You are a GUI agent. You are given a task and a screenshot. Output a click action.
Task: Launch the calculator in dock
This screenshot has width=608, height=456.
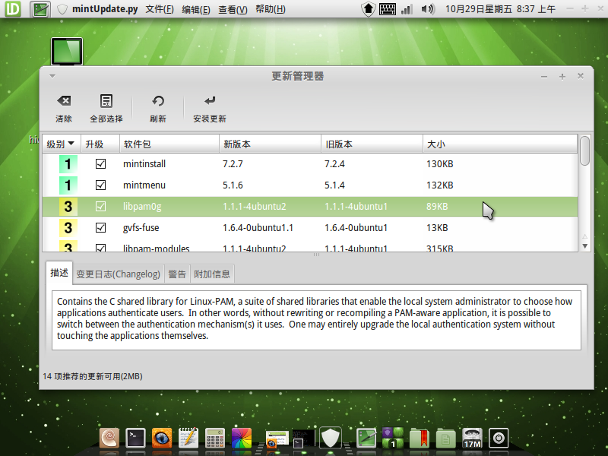tap(215, 439)
